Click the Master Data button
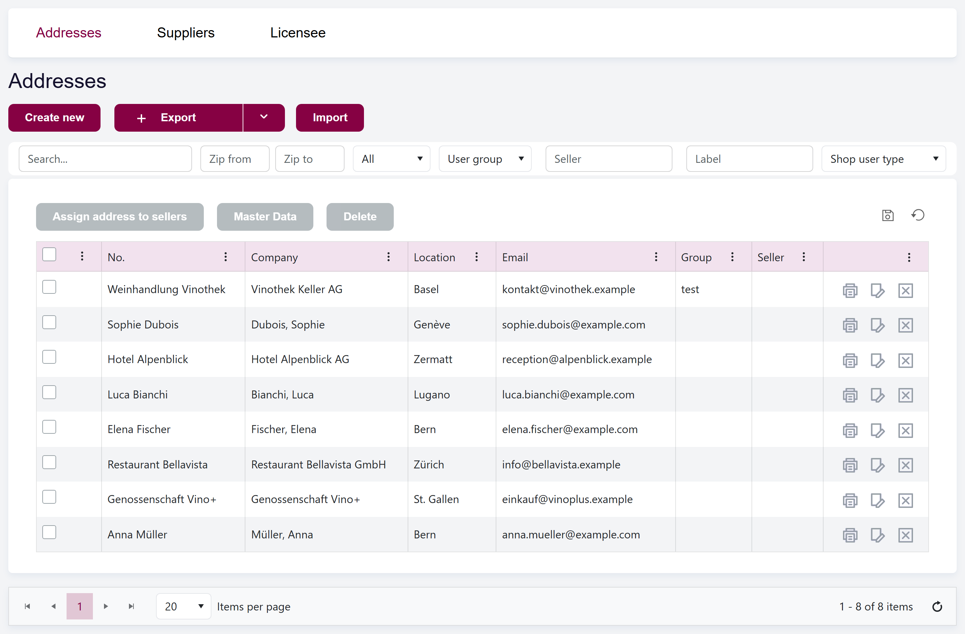Image resolution: width=965 pixels, height=634 pixels. tap(265, 217)
